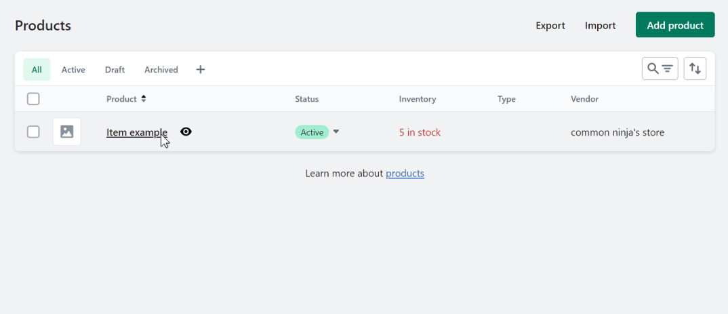Screen dimensions: 728x314
Task: Switch to the All tab
Action: [37, 69]
